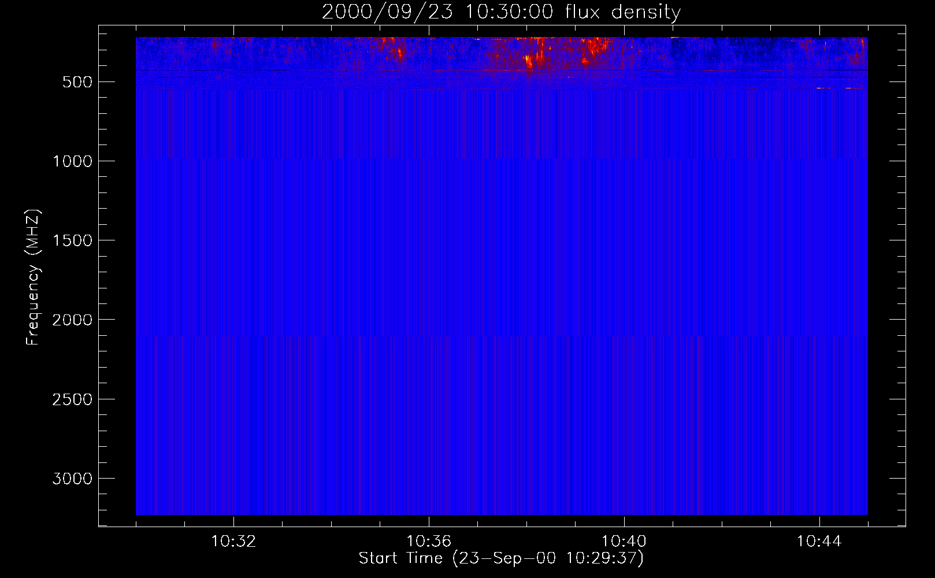The height and width of the screenshot is (578, 935).
Task: Click the 2500 frequency tick label
Action: coord(72,399)
